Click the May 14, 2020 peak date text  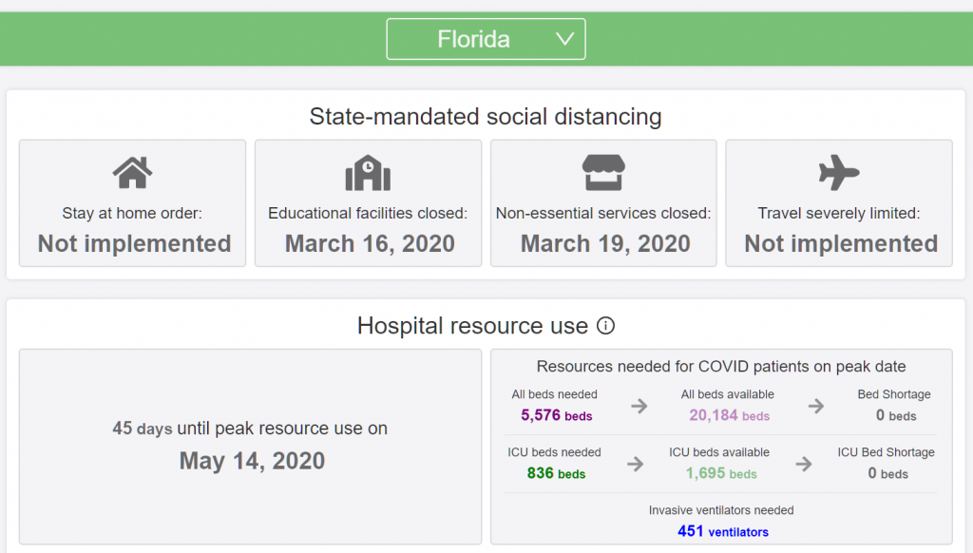point(250,459)
